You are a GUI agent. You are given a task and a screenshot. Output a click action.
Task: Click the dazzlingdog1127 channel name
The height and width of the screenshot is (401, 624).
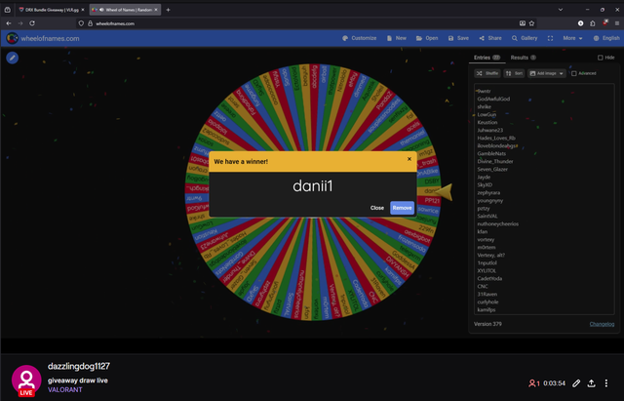(79, 366)
